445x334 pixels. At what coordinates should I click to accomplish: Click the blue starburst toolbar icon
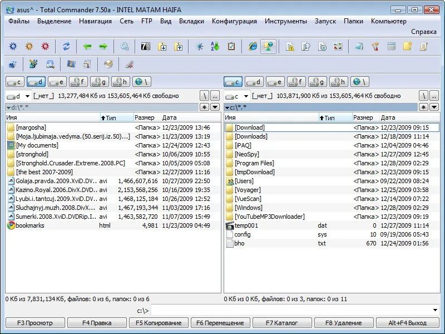[199, 46]
